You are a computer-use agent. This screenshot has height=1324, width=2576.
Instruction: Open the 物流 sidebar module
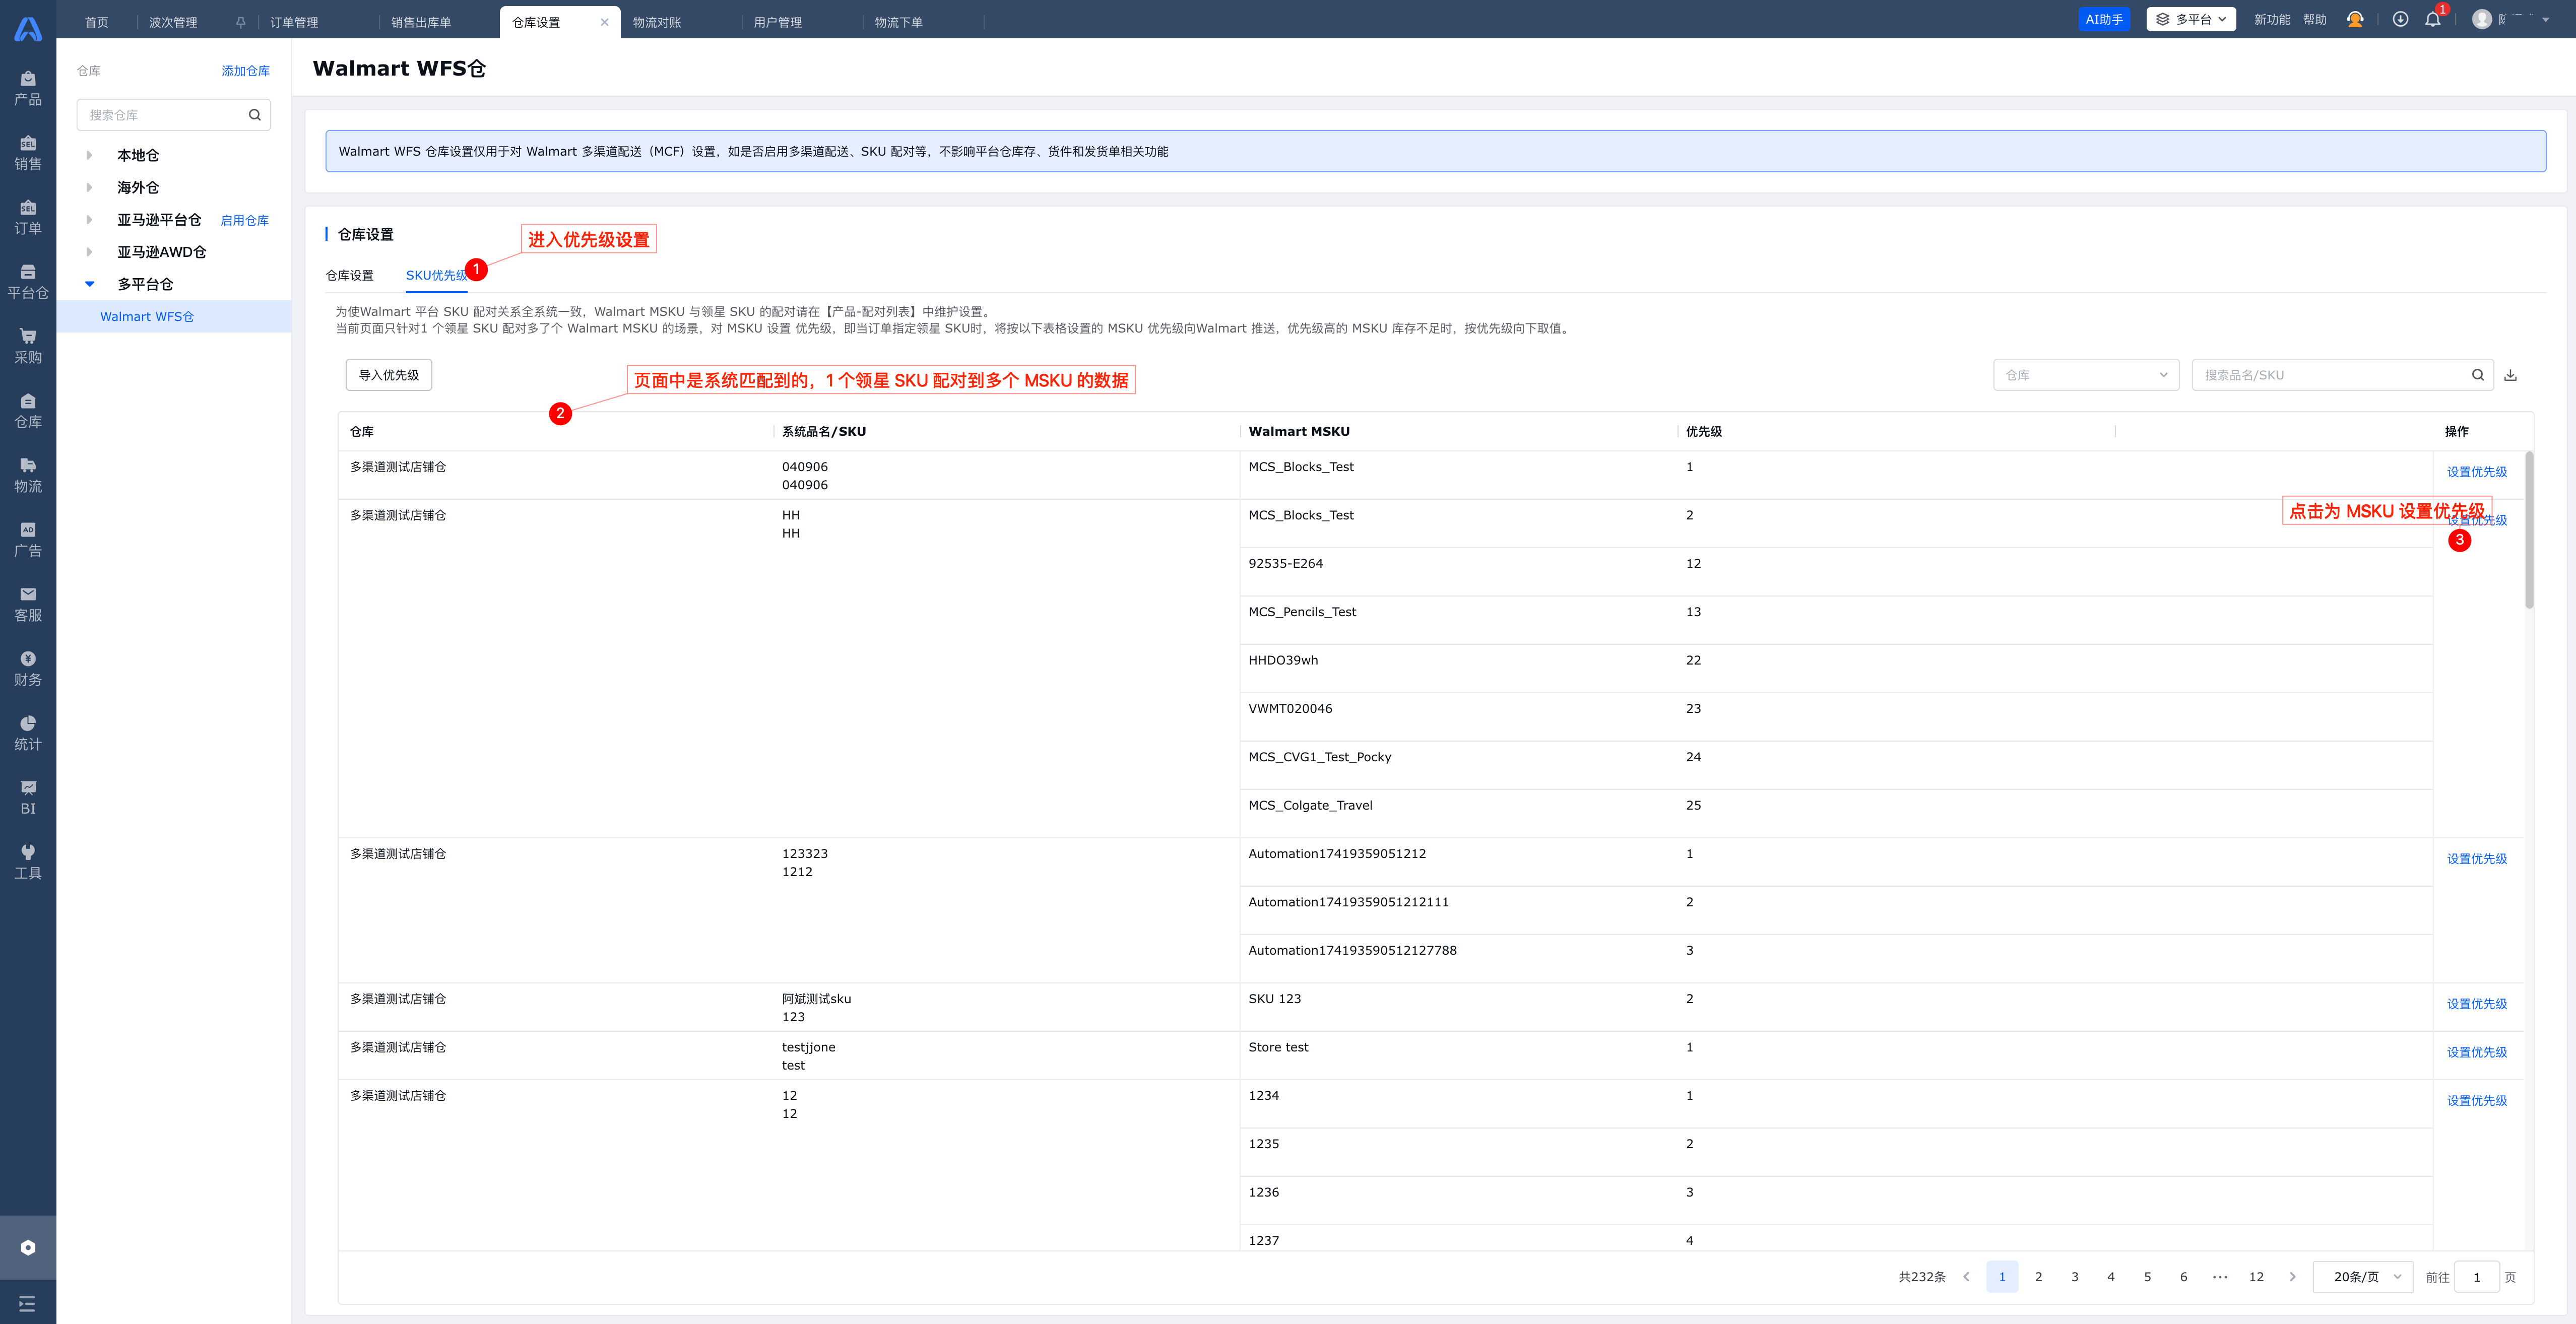(28, 475)
